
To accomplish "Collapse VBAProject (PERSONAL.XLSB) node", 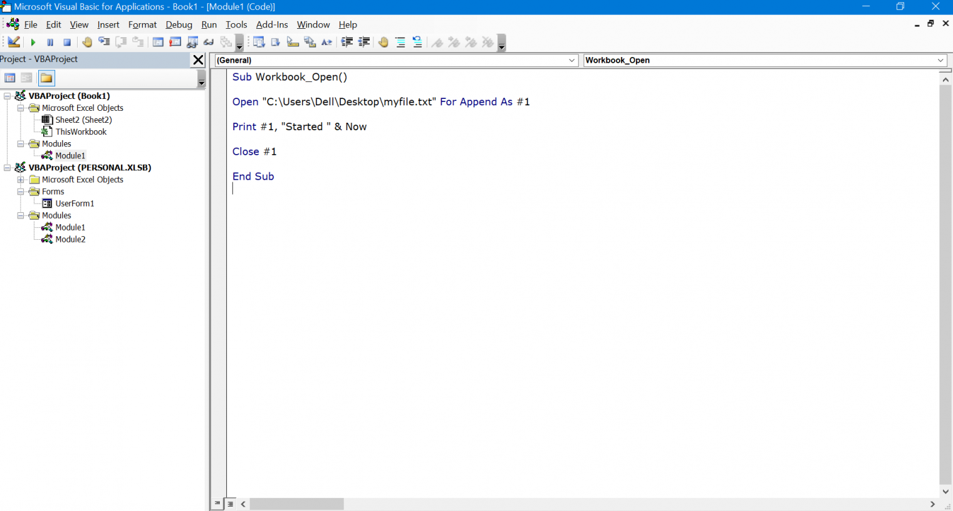I will point(8,167).
